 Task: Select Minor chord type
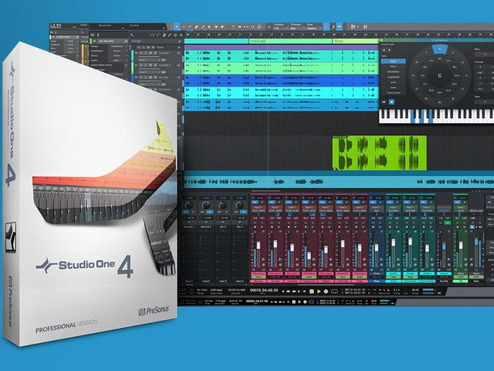394,67
